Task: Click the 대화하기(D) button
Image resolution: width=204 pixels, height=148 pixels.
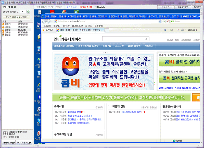Action: pos(8,142)
